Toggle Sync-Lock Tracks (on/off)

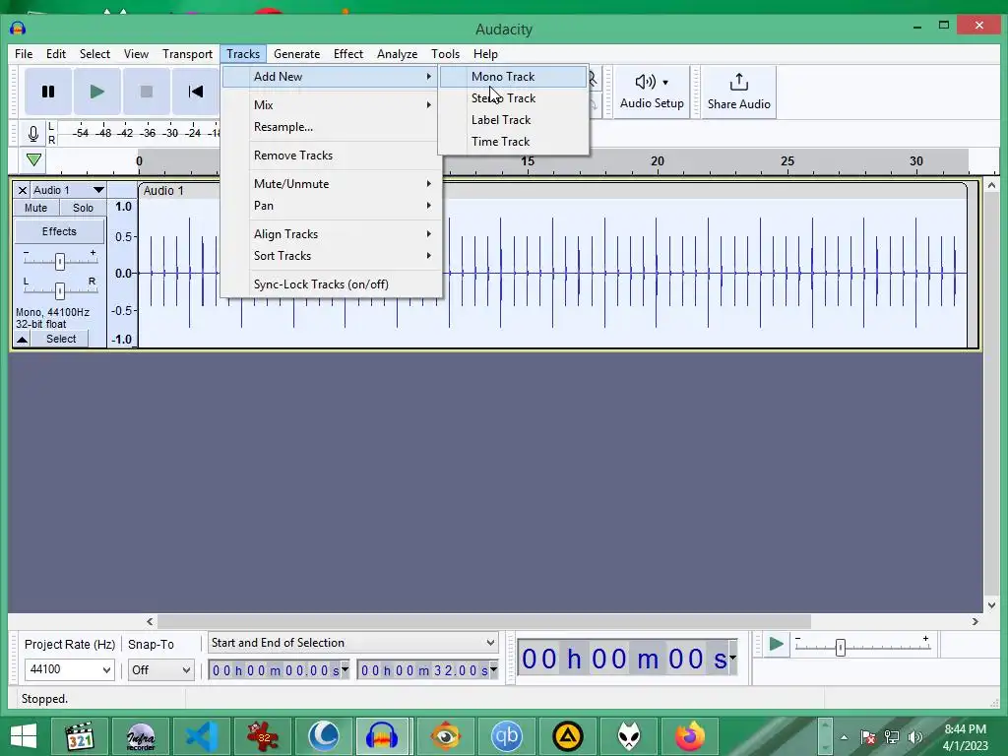332,284
